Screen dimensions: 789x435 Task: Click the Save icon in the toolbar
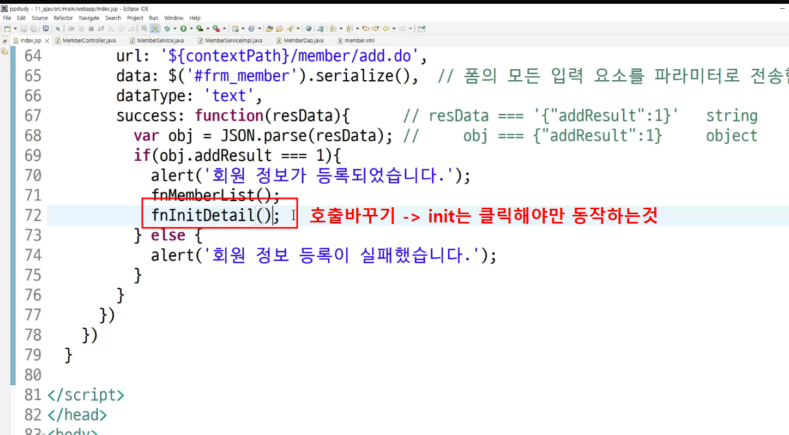(x=23, y=28)
